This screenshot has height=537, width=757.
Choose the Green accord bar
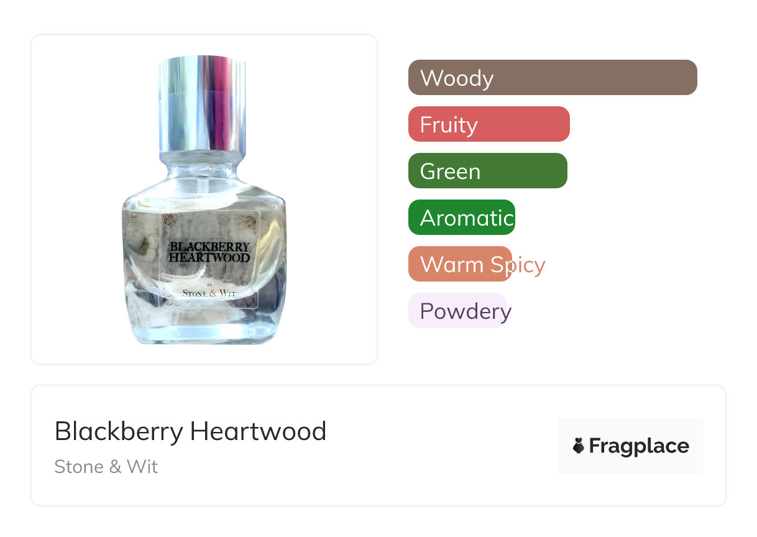coord(488,171)
